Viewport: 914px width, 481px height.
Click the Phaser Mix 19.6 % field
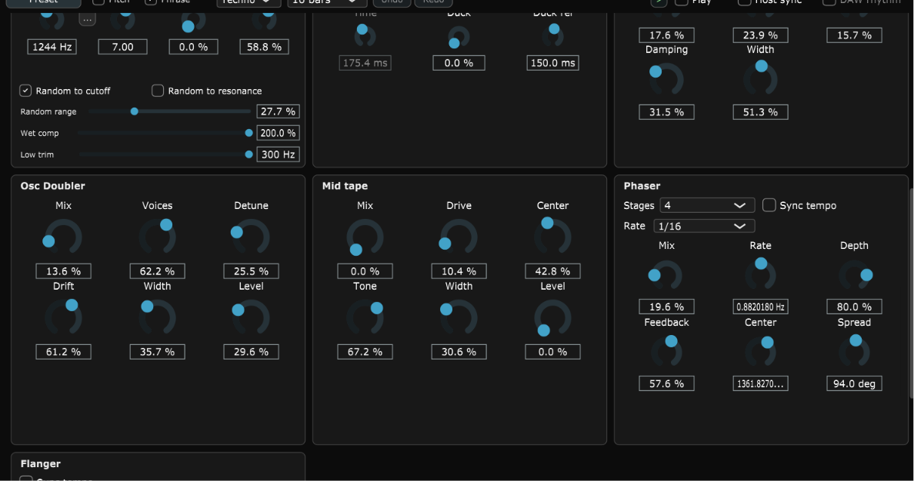click(666, 307)
